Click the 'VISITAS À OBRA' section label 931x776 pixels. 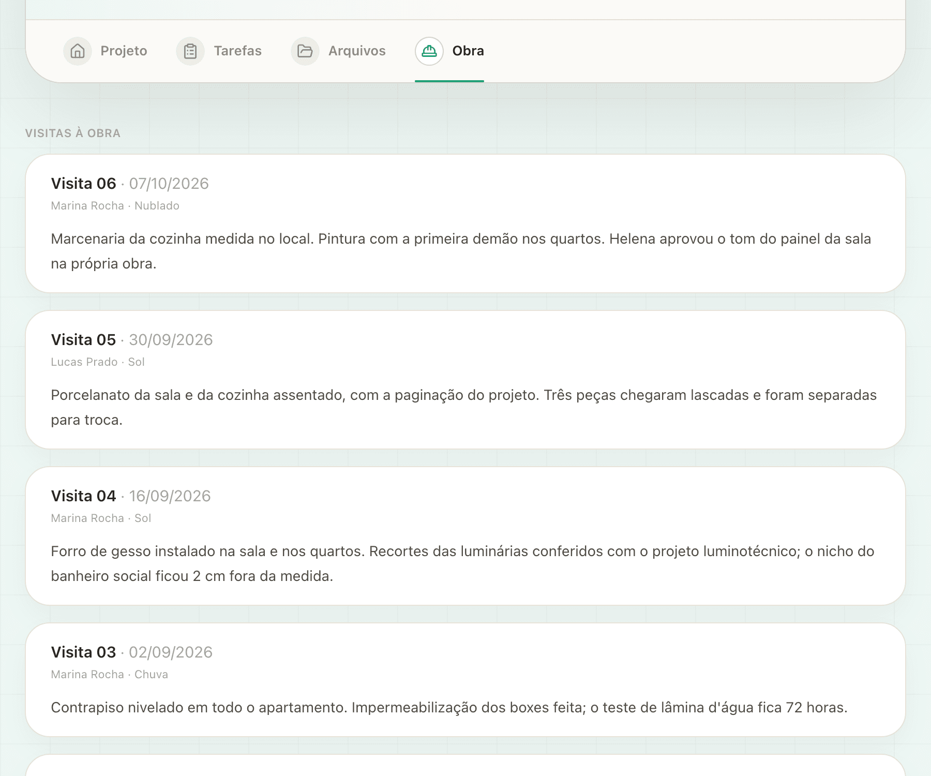(x=73, y=133)
